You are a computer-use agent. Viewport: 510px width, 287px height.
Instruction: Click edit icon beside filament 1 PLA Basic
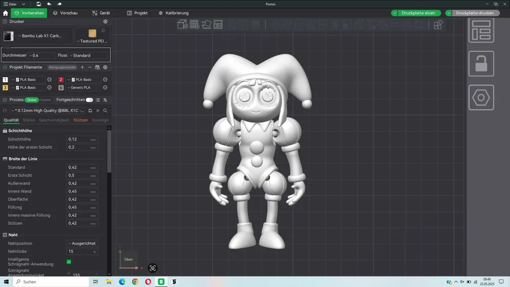point(49,80)
